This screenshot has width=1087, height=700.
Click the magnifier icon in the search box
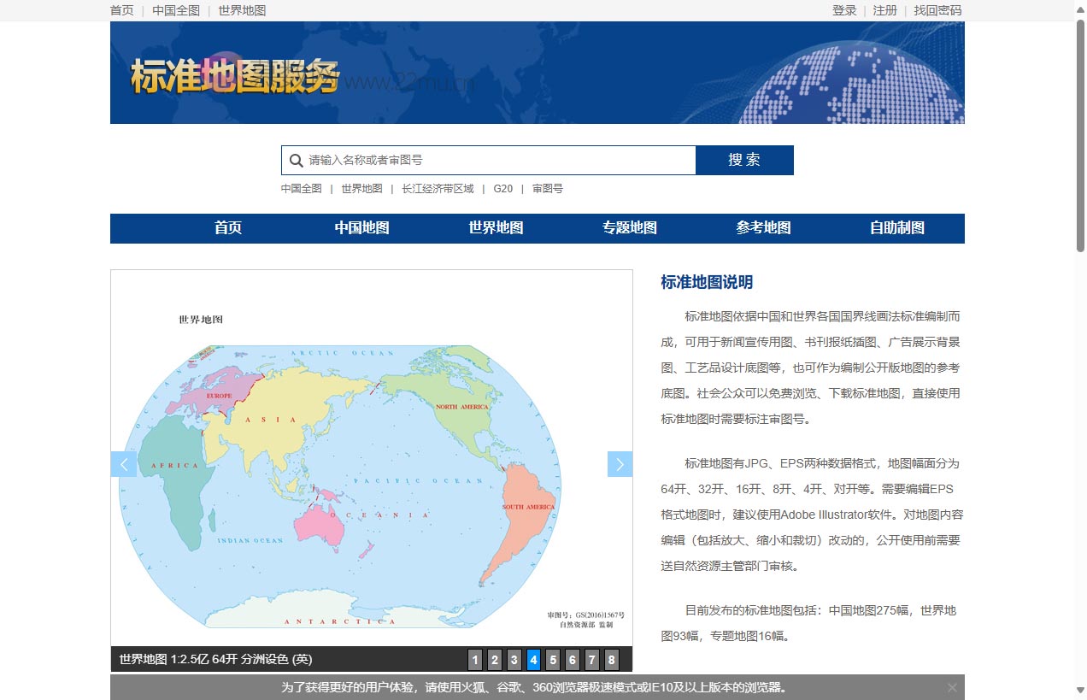(296, 160)
